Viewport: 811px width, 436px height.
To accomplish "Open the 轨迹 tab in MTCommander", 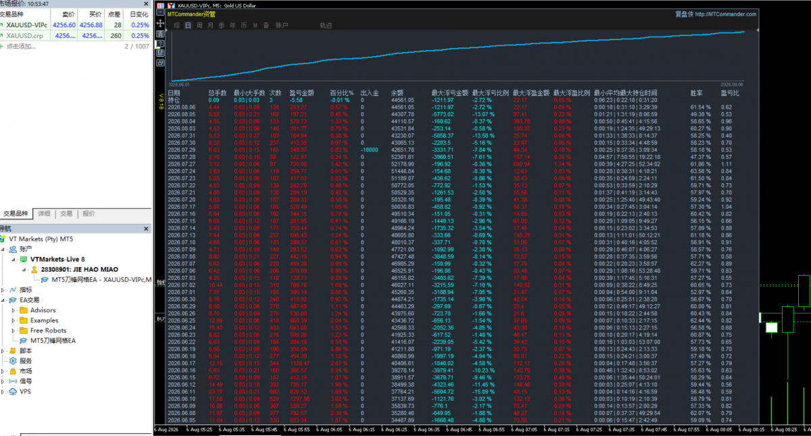I will tap(326, 26).
